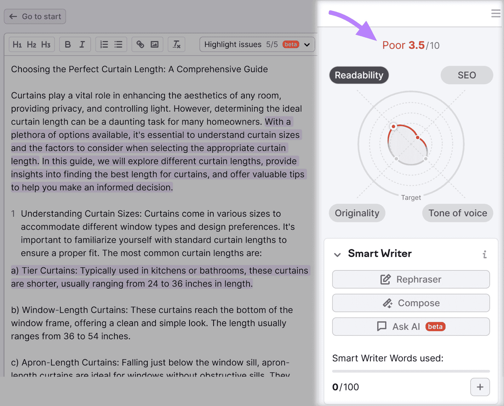Clear text formatting
This screenshot has width=504, height=406.
176,44
